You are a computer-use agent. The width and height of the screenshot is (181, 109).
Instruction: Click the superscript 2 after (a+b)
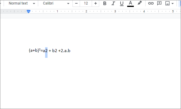click(40, 50)
